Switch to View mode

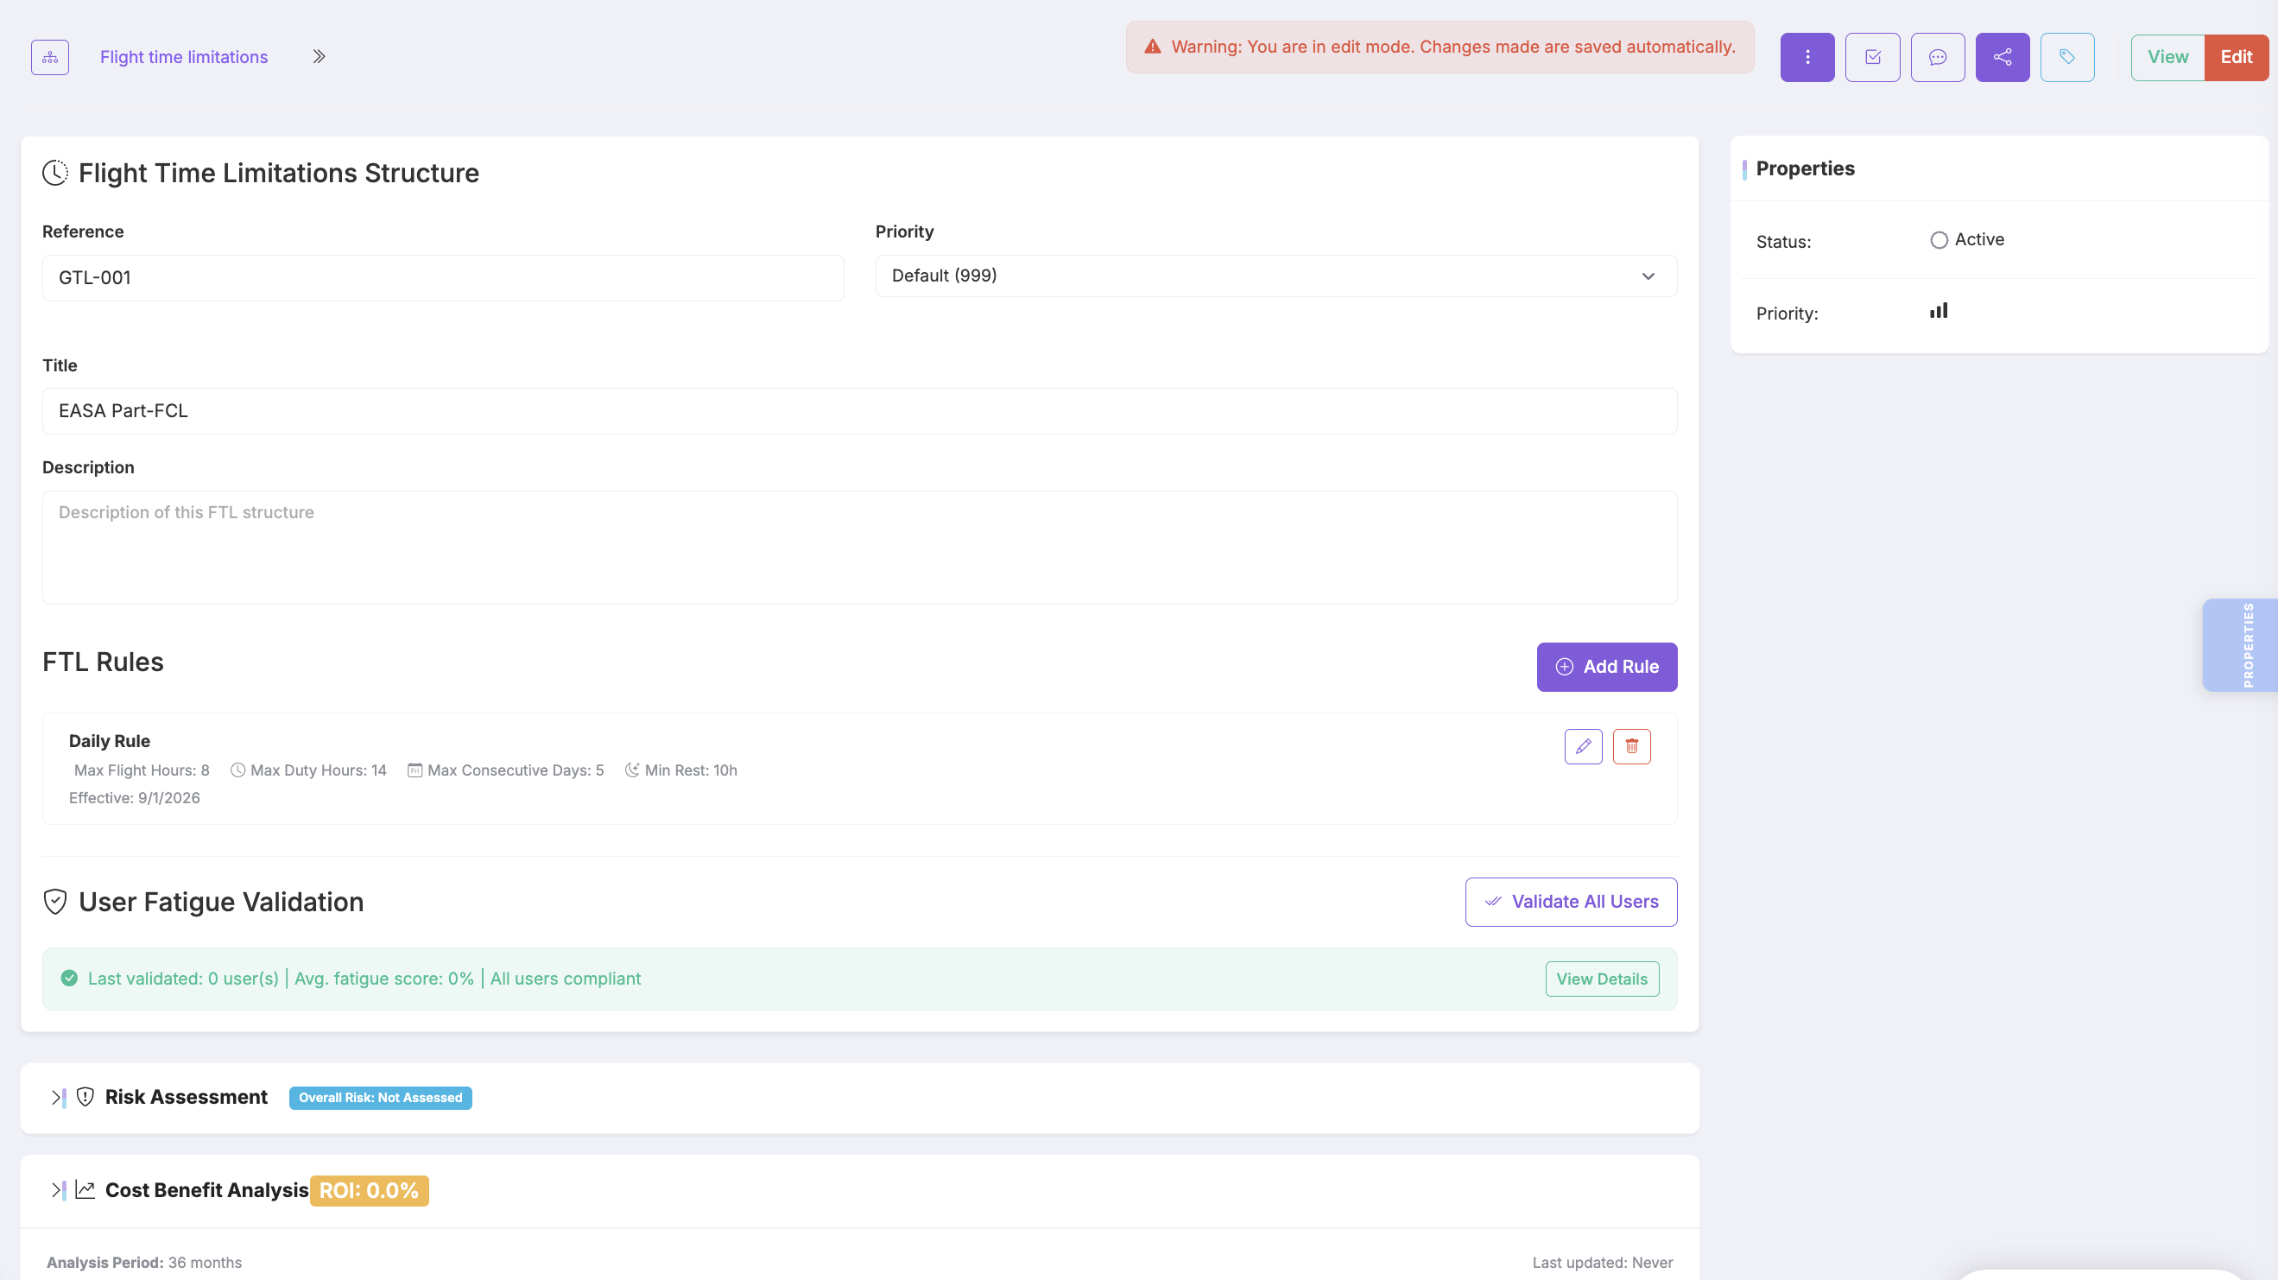click(x=2167, y=58)
